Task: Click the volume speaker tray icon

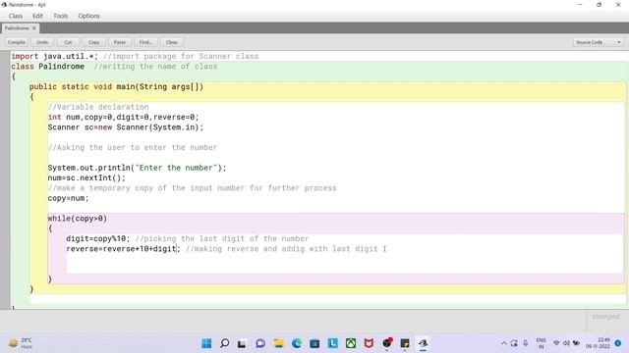Action: [566, 343]
